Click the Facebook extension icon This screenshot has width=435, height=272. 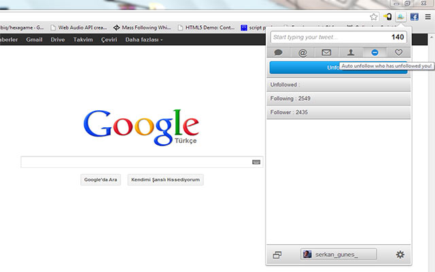point(415,17)
